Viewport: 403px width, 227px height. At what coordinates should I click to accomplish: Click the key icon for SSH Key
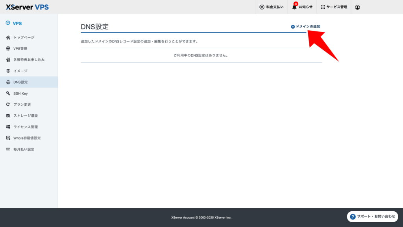[8, 93]
